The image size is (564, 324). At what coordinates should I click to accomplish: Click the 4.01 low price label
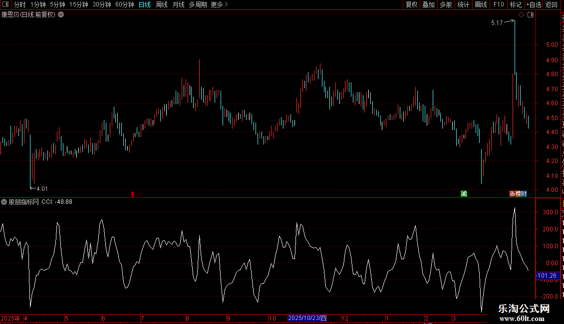coord(42,189)
